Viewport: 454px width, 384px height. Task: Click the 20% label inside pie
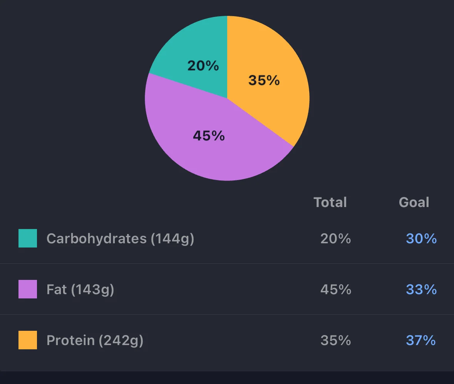click(203, 66)
